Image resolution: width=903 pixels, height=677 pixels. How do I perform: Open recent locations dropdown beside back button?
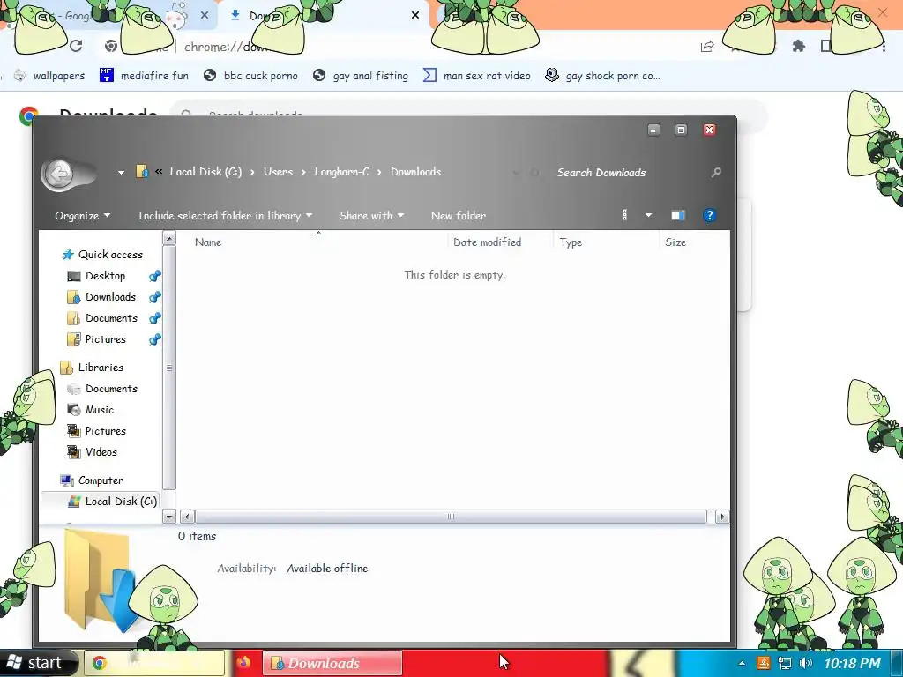point(121,172)
